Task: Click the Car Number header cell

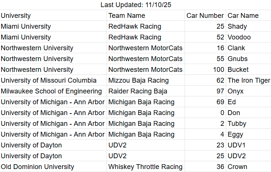Action: click(x=205, y=16)
